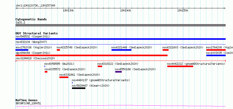Click the label nsv4460137 (gnomADStructuralVariants)
Viewport: 233px width, 109px height.
click(x=101, y=80)
